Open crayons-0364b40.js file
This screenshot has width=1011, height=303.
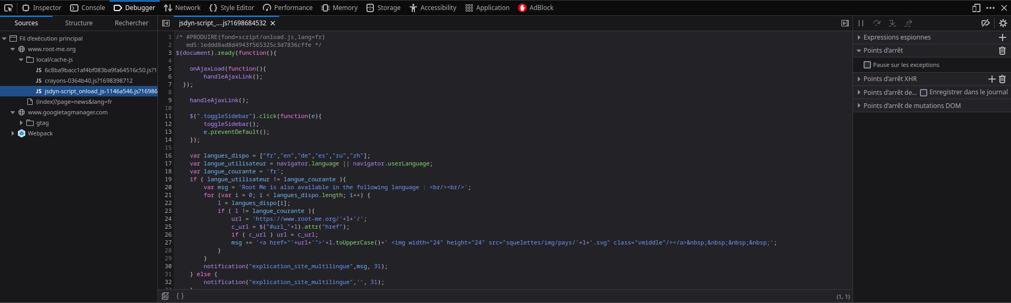[x=84, y=81]
